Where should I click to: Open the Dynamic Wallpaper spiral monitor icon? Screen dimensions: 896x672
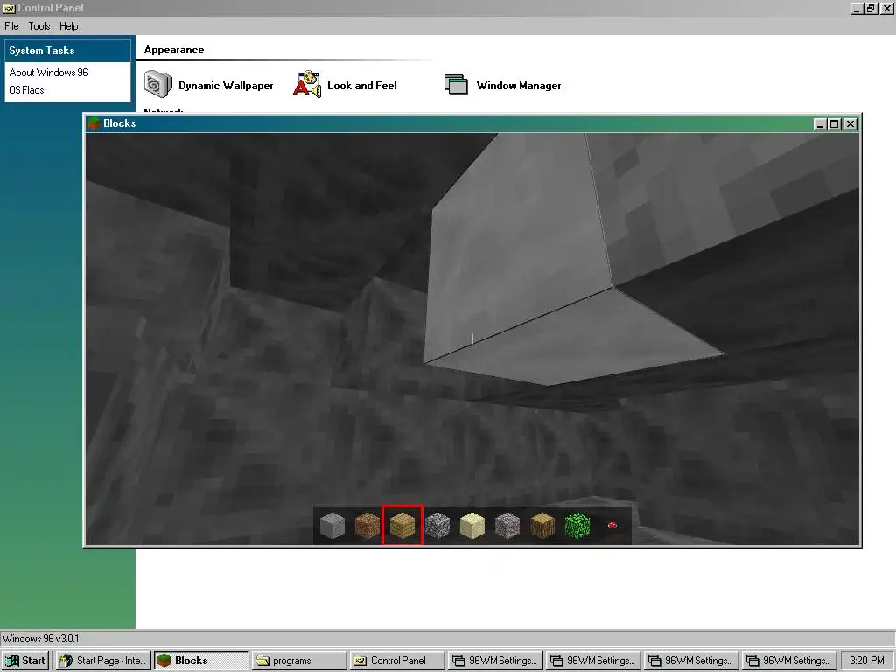click(157, 84)
